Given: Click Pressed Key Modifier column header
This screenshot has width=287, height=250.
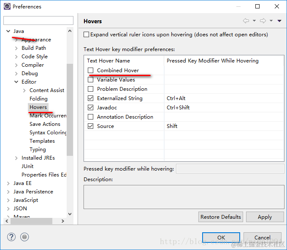Looking at the screenshot, I should [224, 61].
